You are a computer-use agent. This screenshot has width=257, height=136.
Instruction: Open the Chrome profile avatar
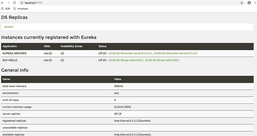click(x=249, y=3)
